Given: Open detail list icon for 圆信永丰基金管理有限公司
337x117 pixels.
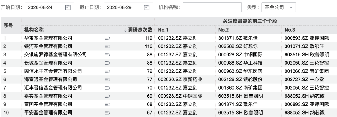Looking at the screenshot, I should pos(108,71).
